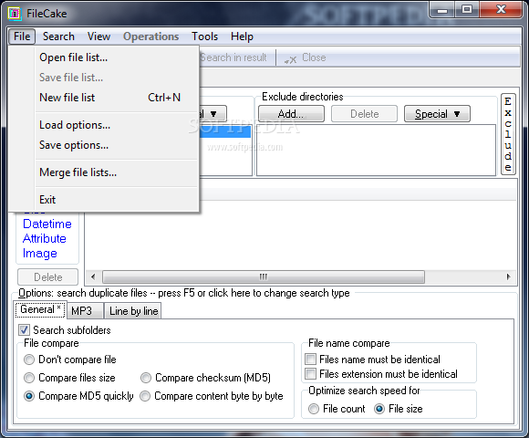Select Compare files size radio button
The height and width of the screenshot is (438, 529).
click(x=29, y=378)
